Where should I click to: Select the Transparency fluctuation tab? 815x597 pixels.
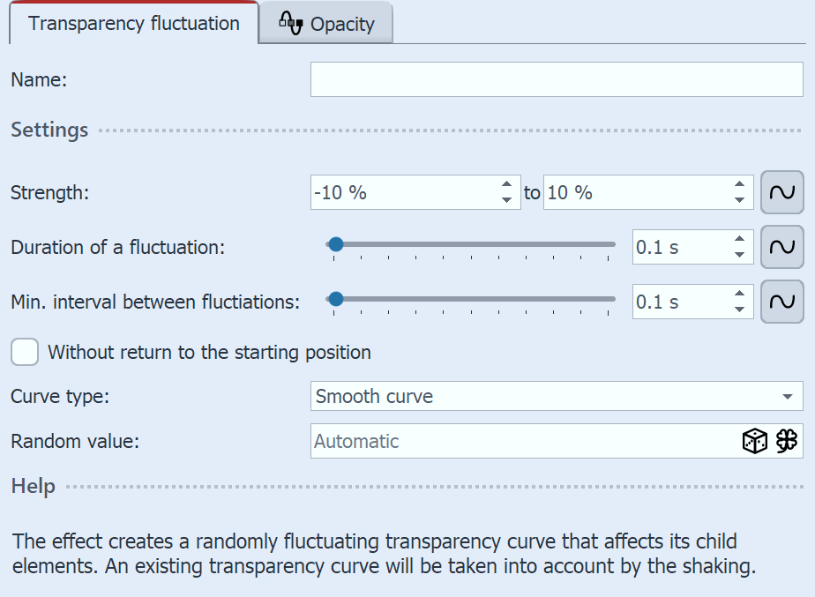133,24
